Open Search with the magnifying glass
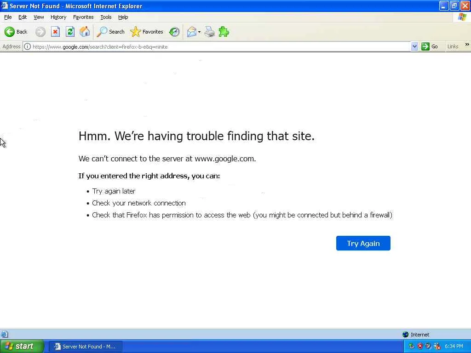The image size is (471, 353). click(110, 32)
